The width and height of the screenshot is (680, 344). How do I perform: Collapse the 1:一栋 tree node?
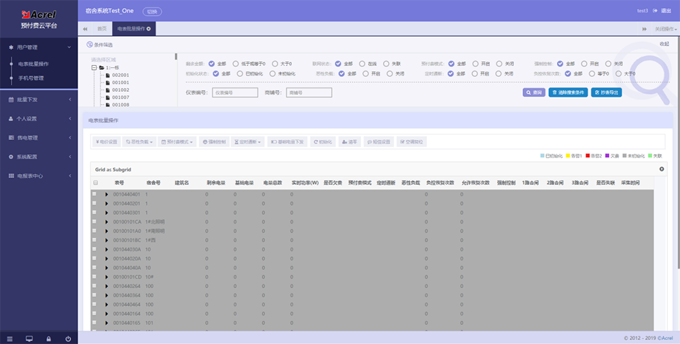point(93,68)
